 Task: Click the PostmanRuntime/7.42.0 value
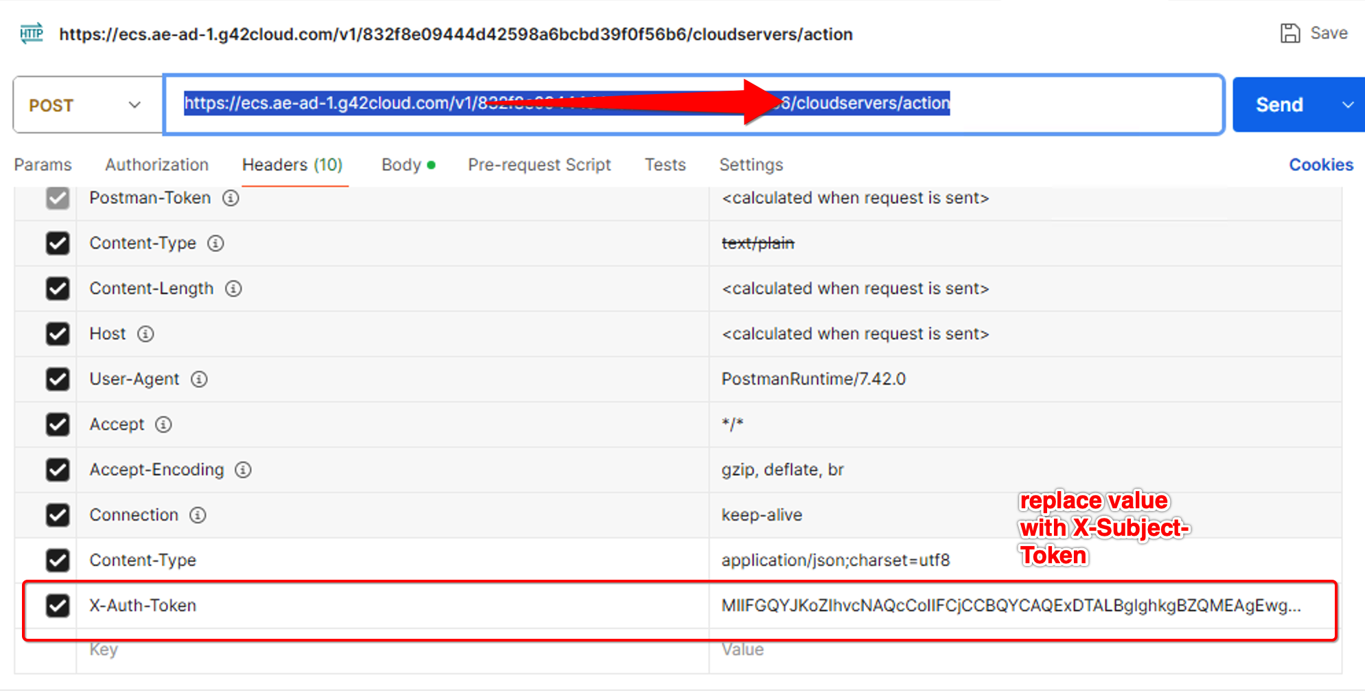point(814,379)
